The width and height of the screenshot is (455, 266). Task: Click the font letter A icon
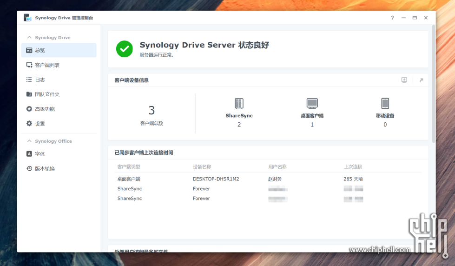29,153
